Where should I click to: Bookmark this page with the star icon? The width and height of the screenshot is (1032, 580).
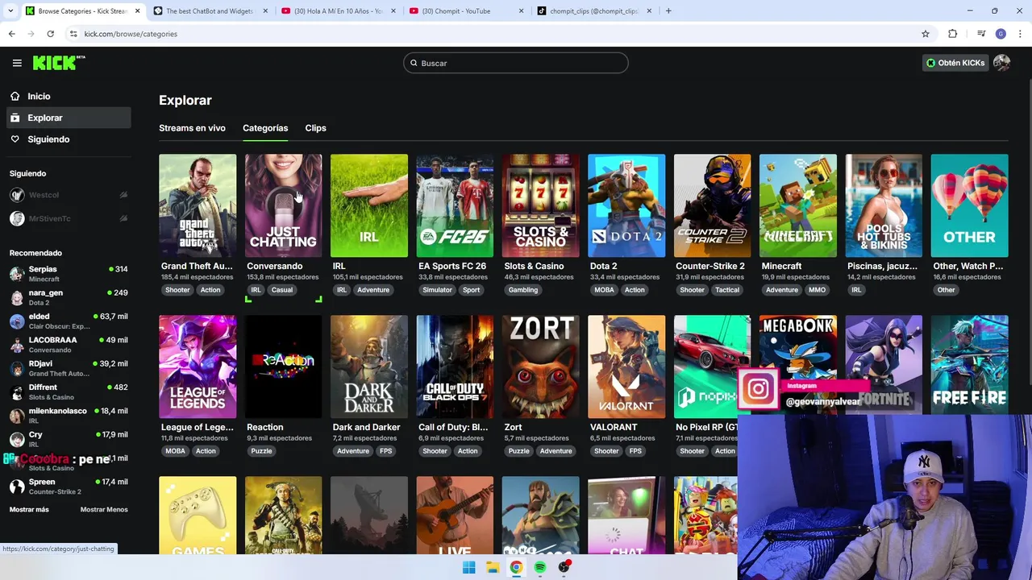pos(926,34)
